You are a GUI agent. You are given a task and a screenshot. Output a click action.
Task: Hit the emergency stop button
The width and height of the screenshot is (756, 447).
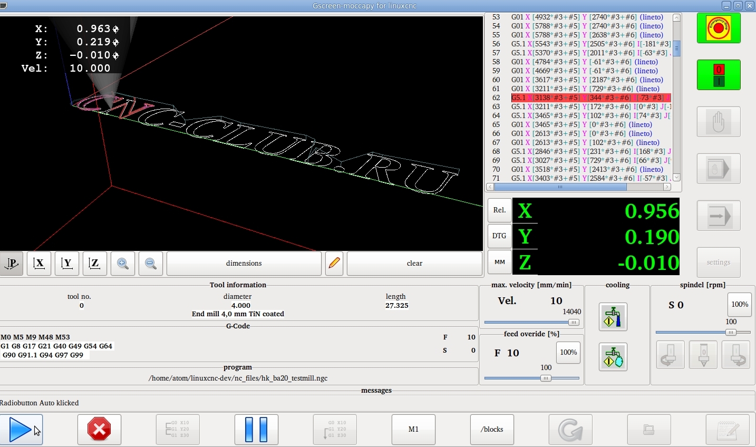pyautogui.click(x=719, y=28)
